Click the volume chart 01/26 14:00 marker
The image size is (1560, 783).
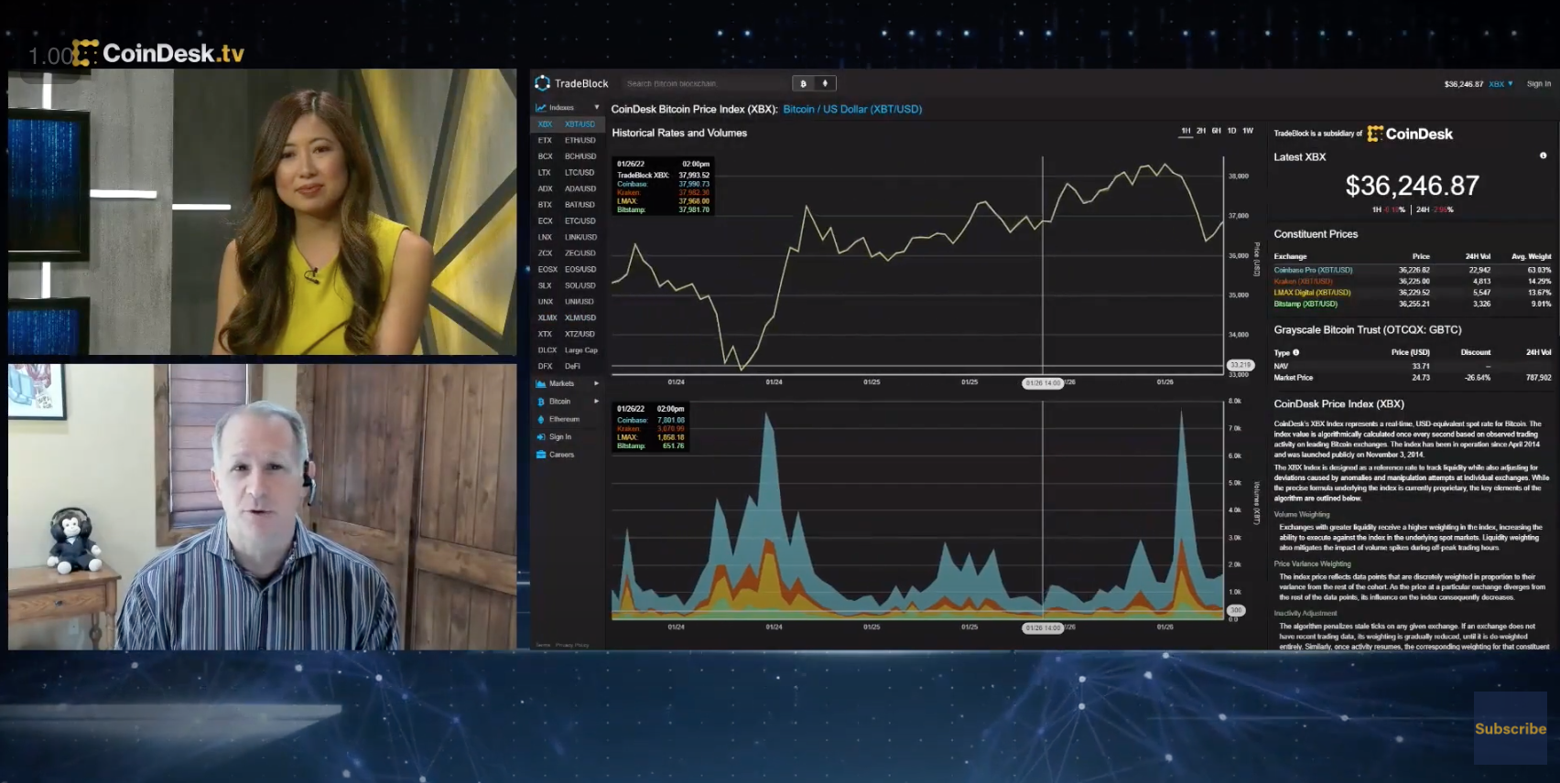[1043, 628]
